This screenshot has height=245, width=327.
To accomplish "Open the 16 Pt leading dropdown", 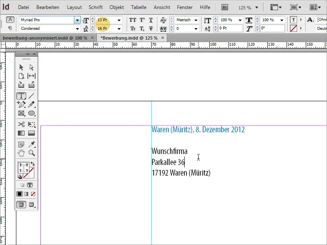I will [119, 29].
